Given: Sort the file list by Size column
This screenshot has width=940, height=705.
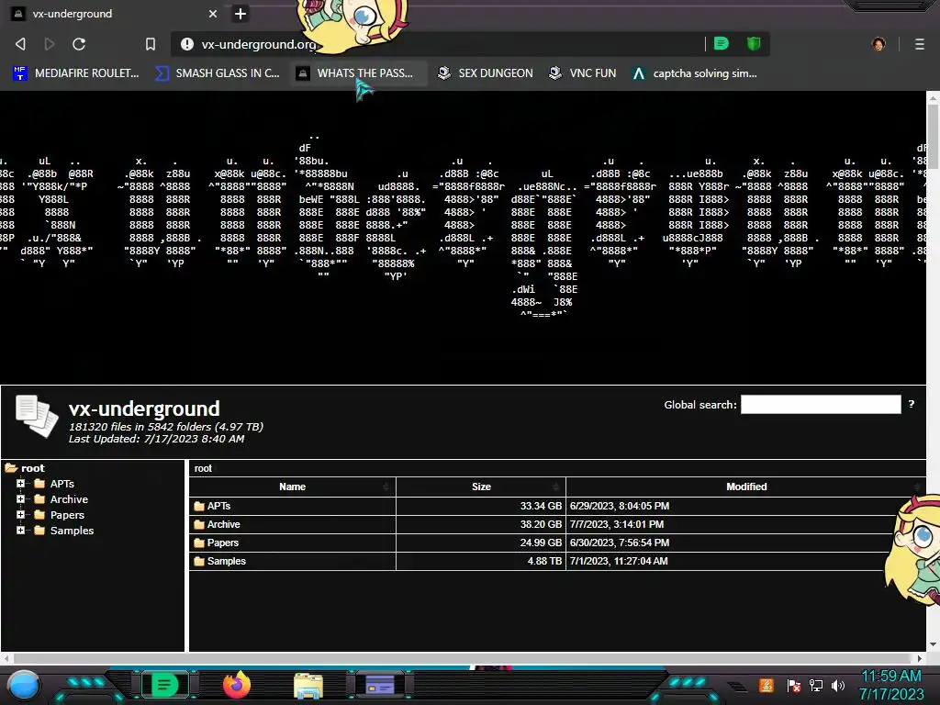Looking at the screenshot, I should point(481,487).
